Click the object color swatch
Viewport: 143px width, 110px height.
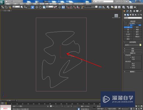(140, 45)
